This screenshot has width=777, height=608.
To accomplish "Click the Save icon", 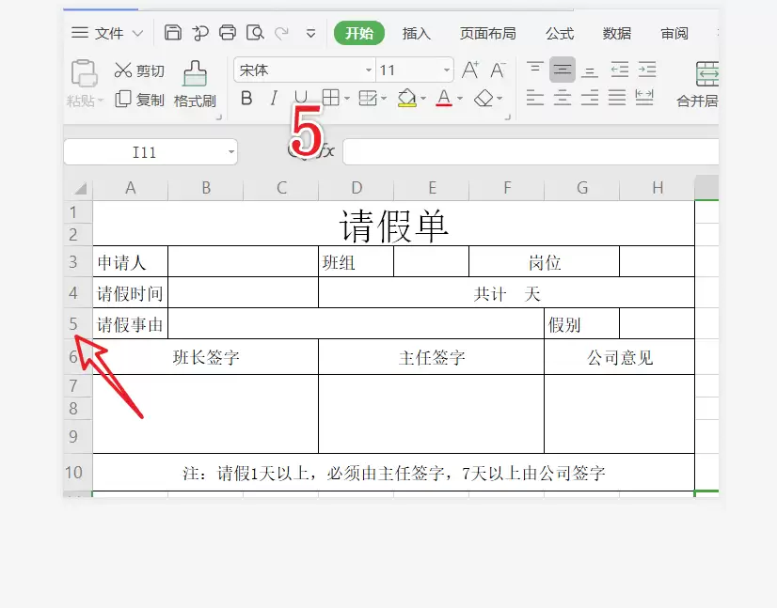I will [172, 32].
